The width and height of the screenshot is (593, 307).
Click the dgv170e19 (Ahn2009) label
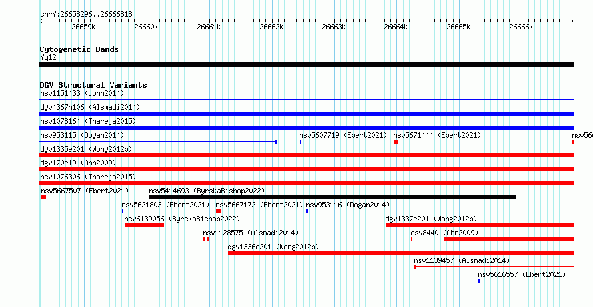click(x=78, y=163)
